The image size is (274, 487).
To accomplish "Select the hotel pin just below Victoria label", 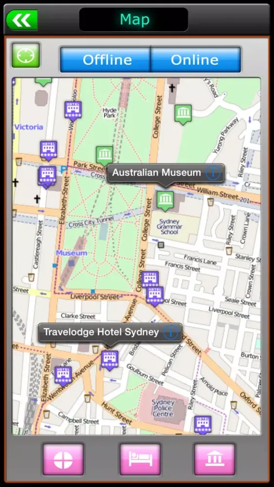I will (x=49, y=150).
